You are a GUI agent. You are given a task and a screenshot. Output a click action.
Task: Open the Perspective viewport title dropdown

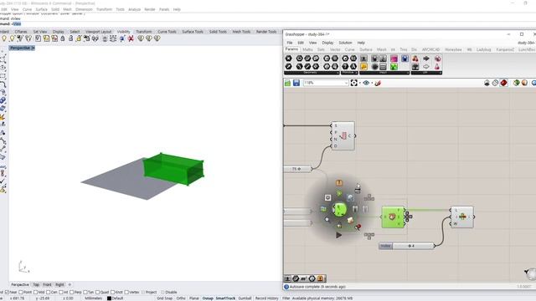[33, 48]
